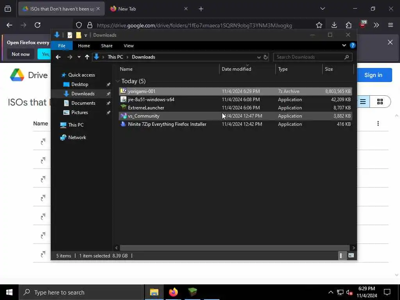Click the Windows taskbar search box
Image resolution: width=400 pixels, height=300 pixels.
[x=81, y=292]
